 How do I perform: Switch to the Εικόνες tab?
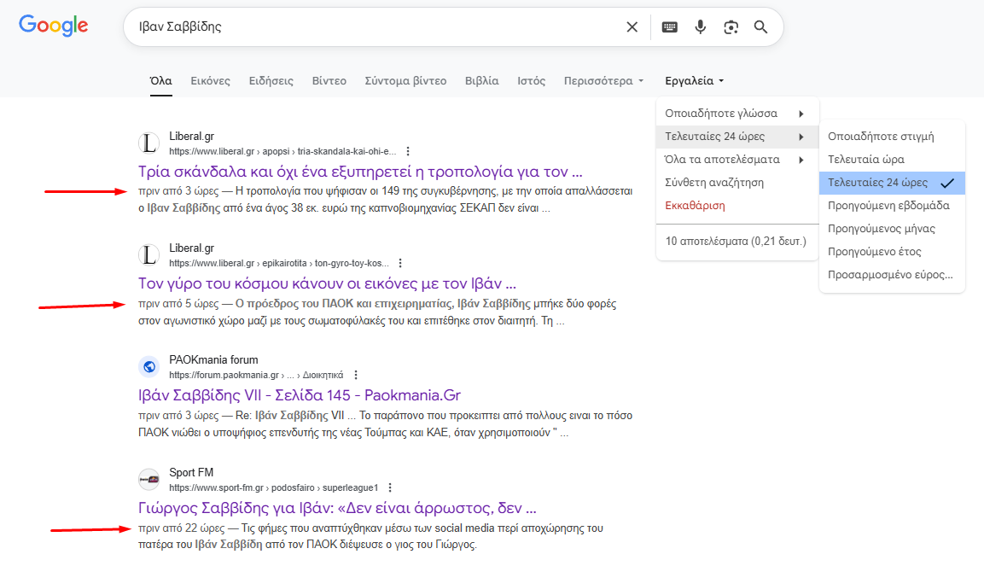210,81
